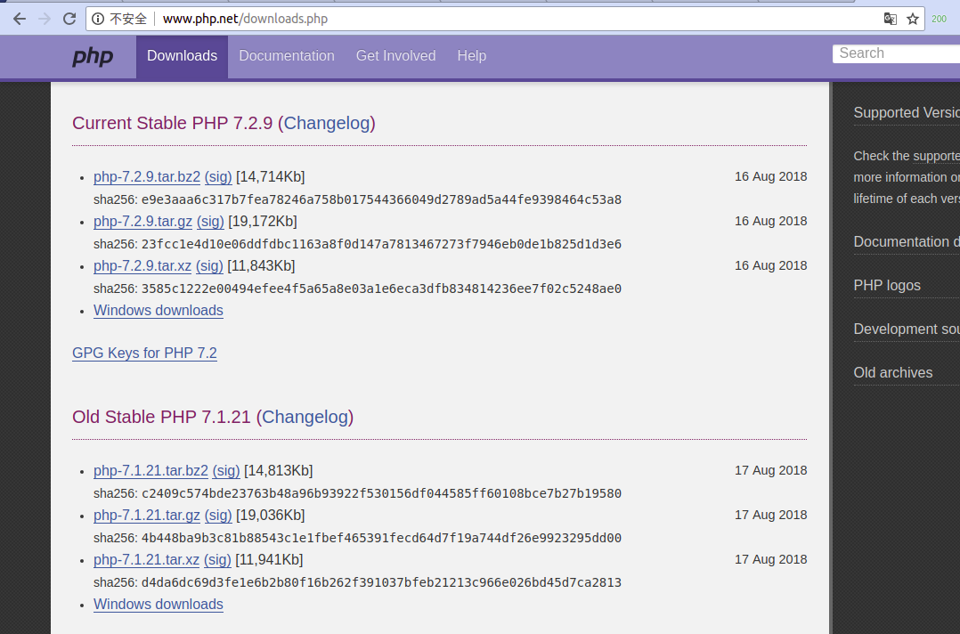Click the green 200 extension icon
The width and height of the screenshot is (960, 634).
(940, 19)
